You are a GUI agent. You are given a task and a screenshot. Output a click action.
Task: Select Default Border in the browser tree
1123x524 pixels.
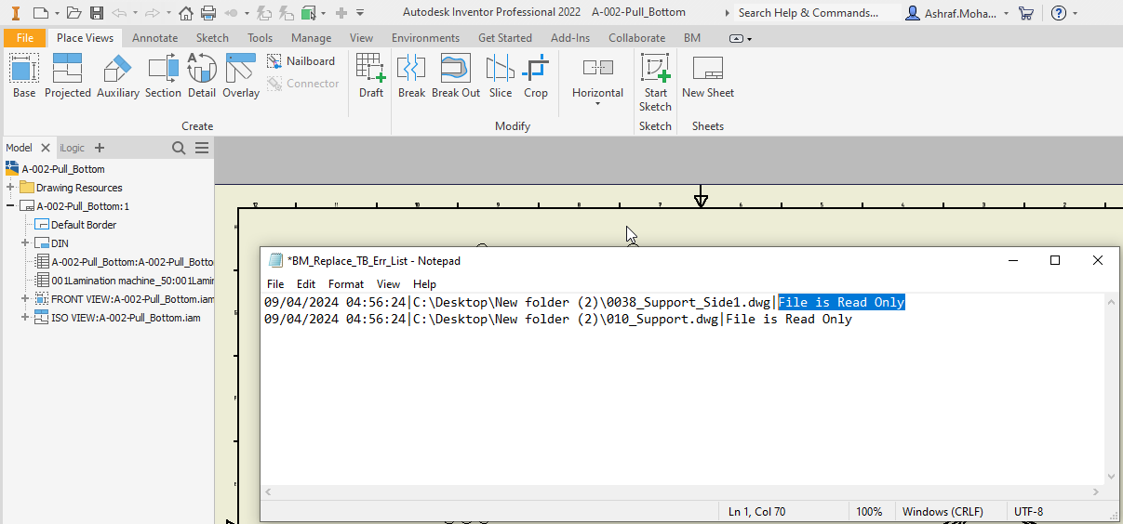84,225
